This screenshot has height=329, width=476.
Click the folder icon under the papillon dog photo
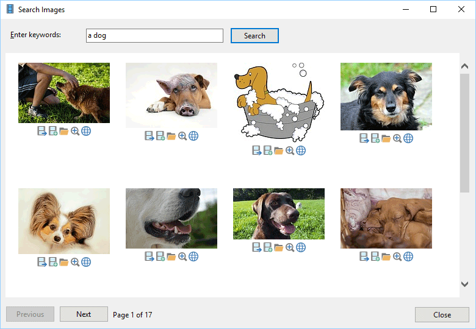coord(63,262)
